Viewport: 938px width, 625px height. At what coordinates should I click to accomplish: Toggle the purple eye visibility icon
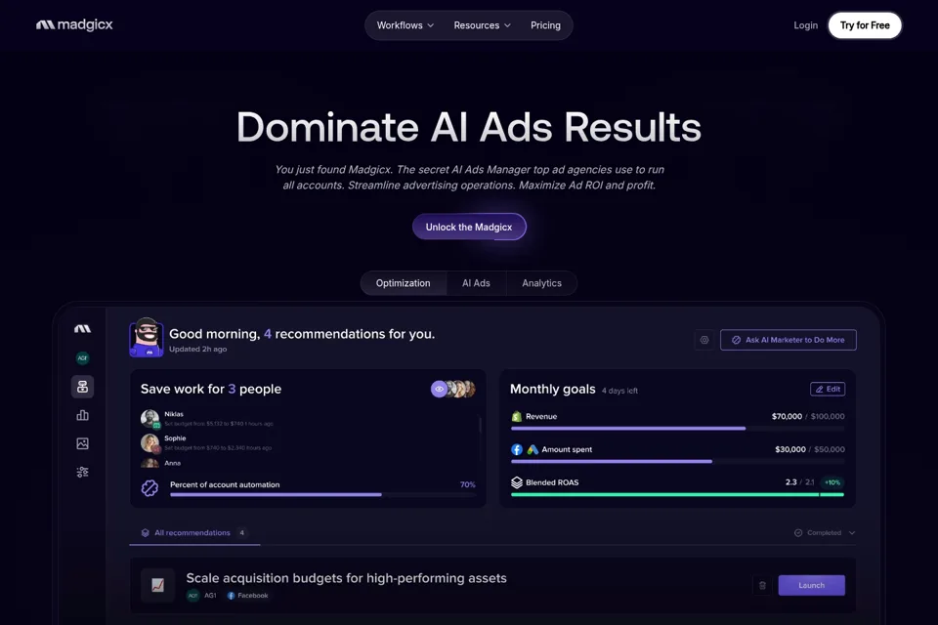tap(439, 389)
